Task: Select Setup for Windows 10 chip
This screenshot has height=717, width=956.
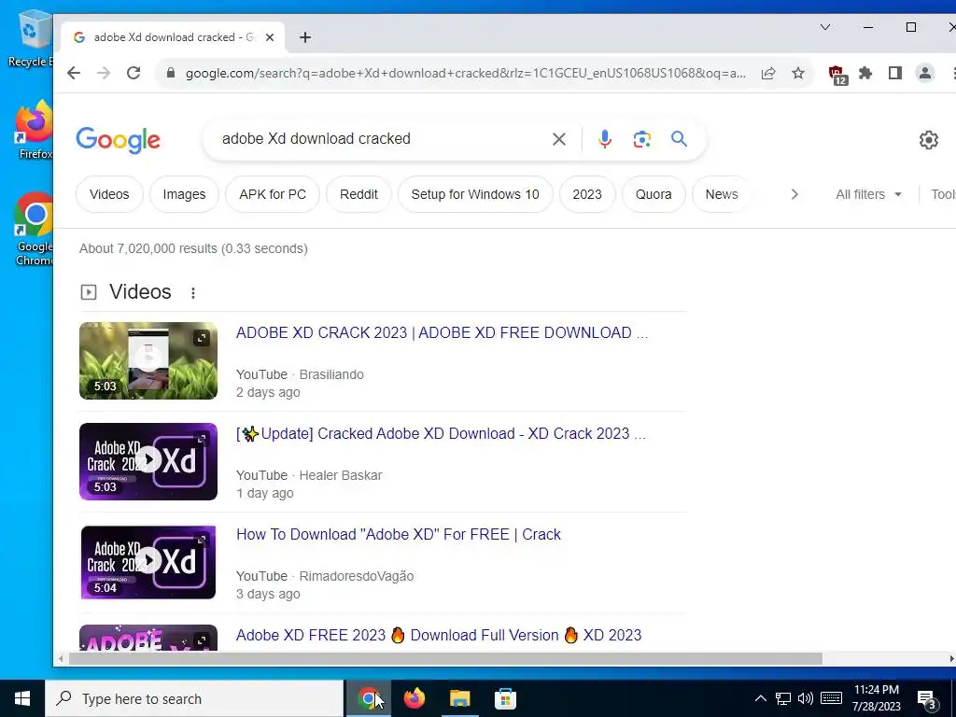Action: tap(475, 194)
